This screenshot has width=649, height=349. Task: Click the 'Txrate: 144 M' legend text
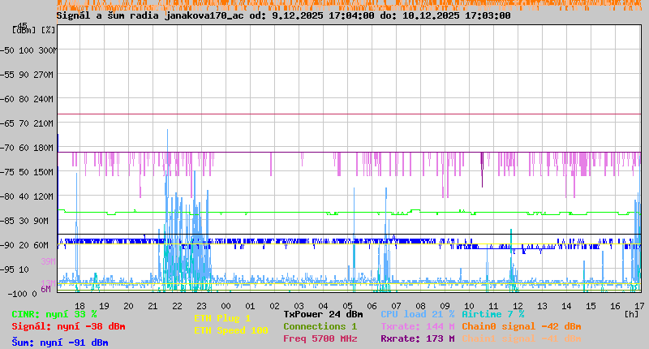click(x=418, y=326)
